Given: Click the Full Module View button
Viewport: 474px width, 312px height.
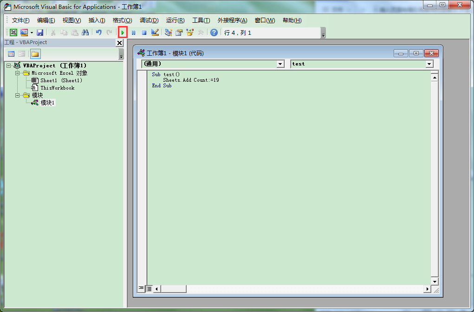Looking at the screenshot, I should 149,289.
